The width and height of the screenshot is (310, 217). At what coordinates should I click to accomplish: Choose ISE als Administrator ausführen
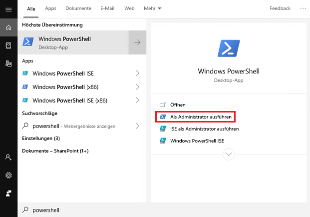[205, 128]
